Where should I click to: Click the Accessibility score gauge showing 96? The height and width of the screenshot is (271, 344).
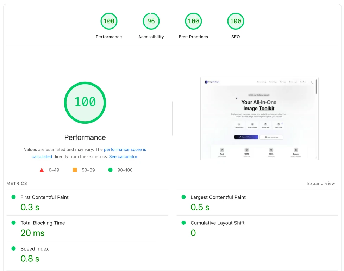[x=151, y=21]
